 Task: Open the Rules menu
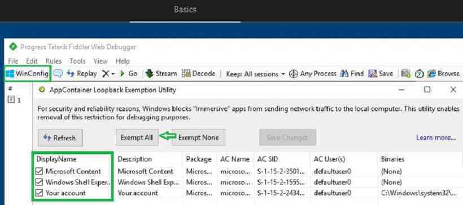click(54, 61)
